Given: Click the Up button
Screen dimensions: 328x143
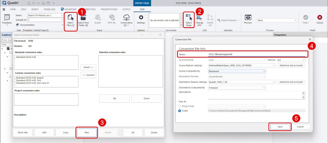Looking at the screenshot, I should 115,98.
